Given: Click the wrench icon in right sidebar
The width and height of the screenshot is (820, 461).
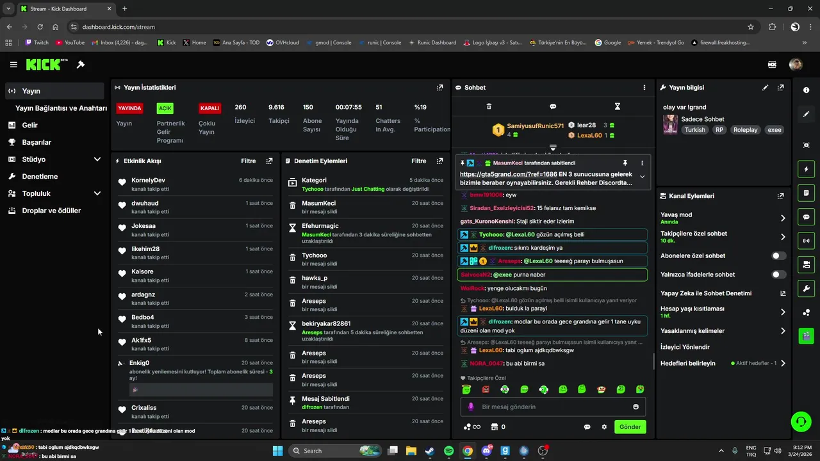Looking at the screenshot, I should 806,288.
